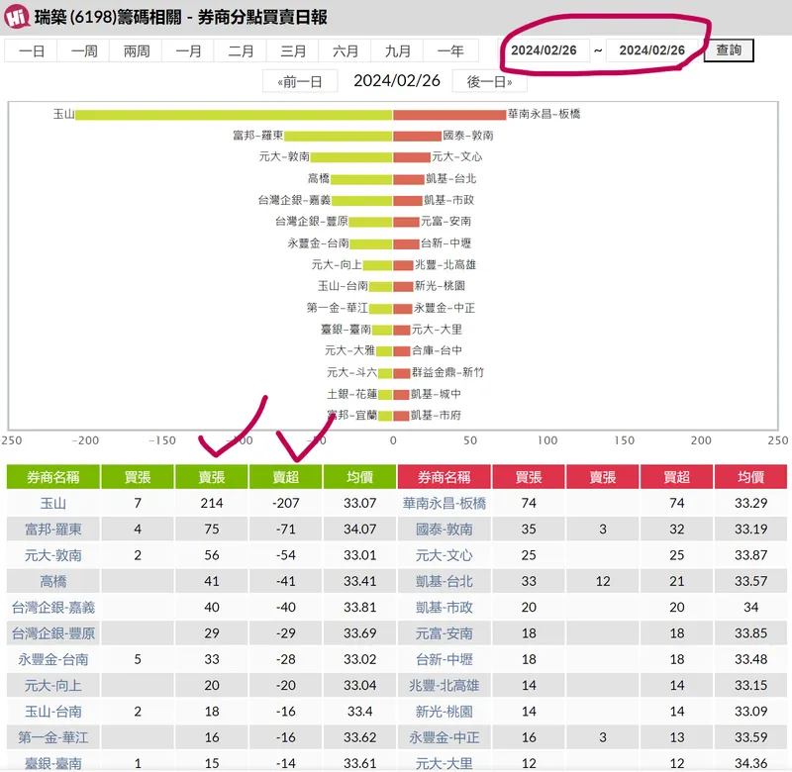Click the 33.07 average price cell
The image size is (792, 772).
359,504
